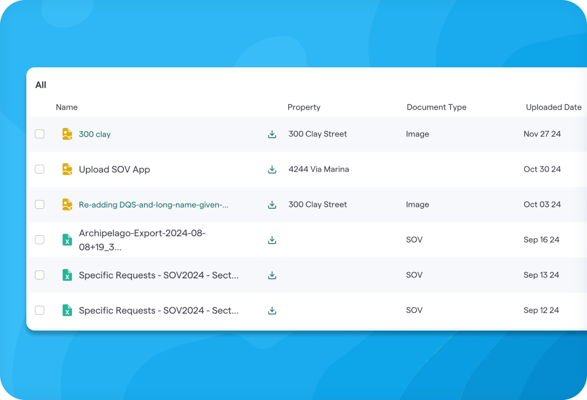Tick checkbox for Specific Requests Sep 13 24
The image size is (587, 400).
pos(40,275)
